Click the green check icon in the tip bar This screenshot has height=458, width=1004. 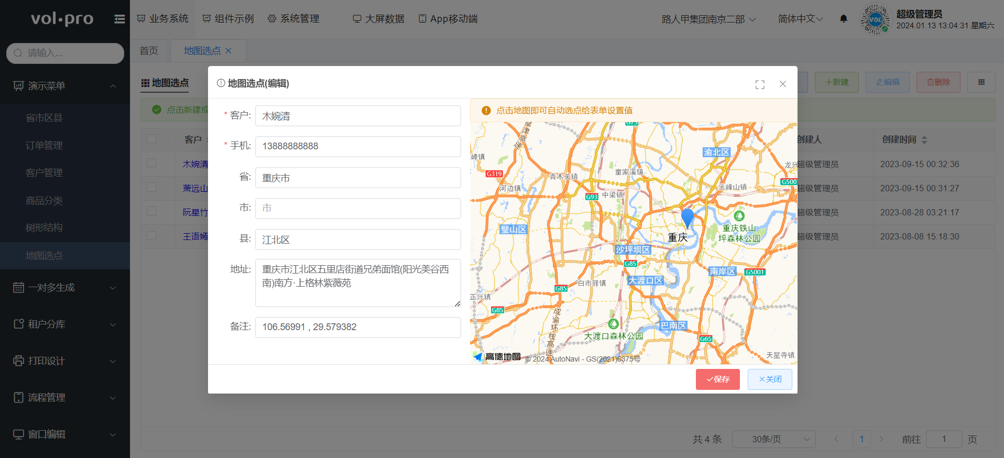pos(157,110)
